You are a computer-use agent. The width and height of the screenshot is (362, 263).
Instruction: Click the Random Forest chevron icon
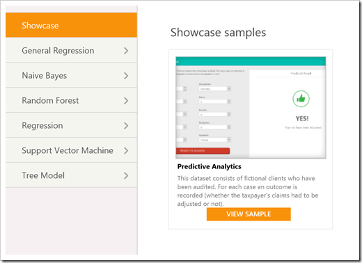126,101
